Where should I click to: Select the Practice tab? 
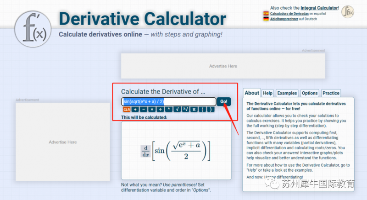[331, 93]
